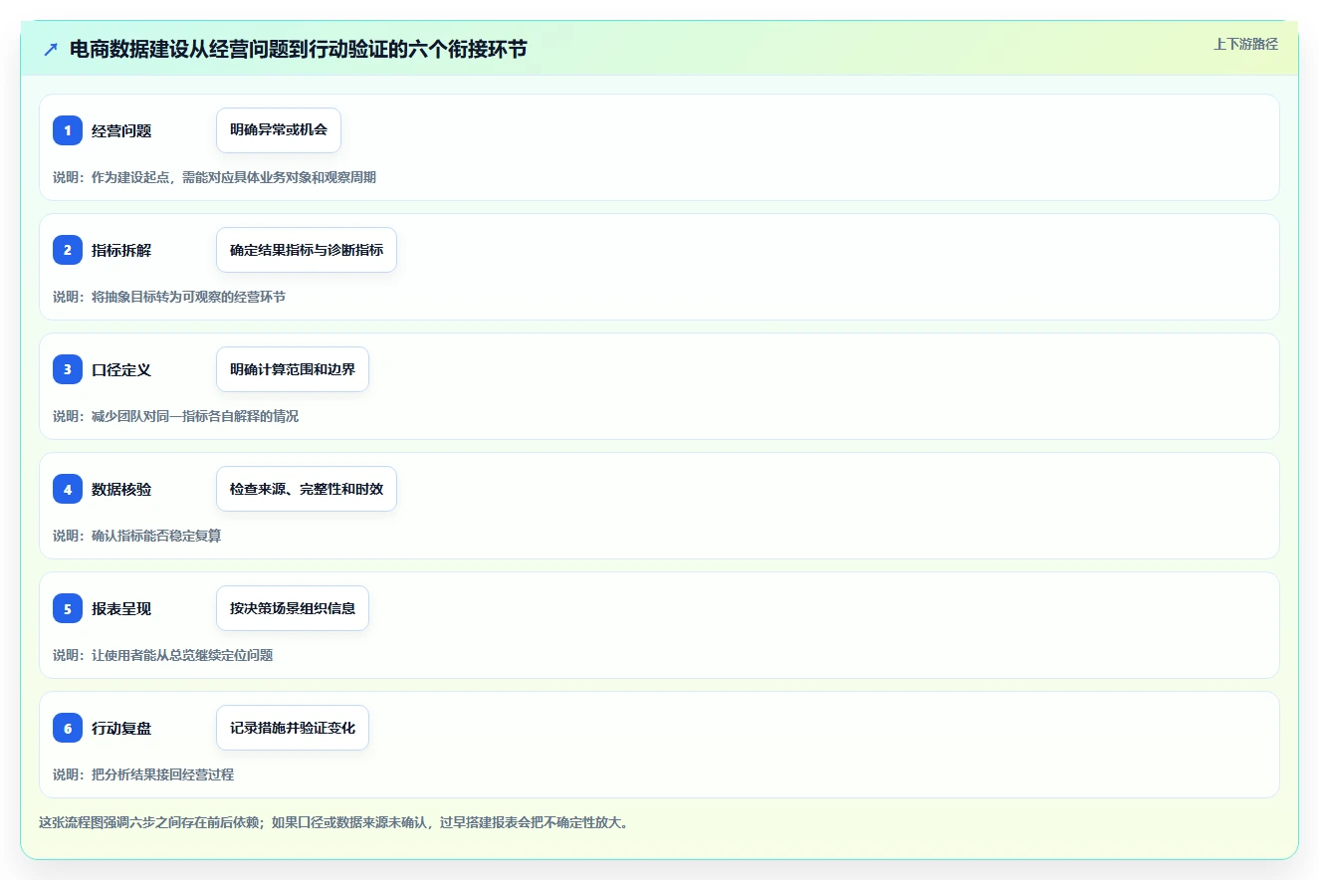The height and width of the screenshot is (880, 1319).
Task: Click the 明确计算范围和边界 chip
Action: click(293, 369)
